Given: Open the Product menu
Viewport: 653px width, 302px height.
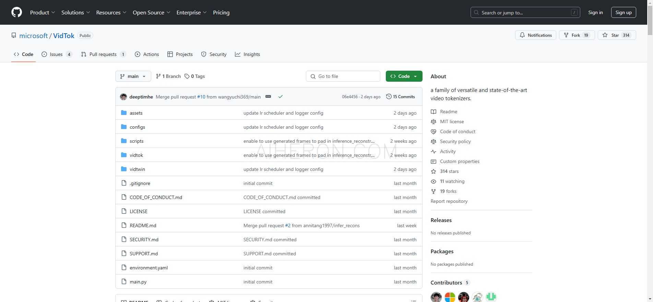Looking at the screenshot, I should pyautogui.click(x=43, y=12).
